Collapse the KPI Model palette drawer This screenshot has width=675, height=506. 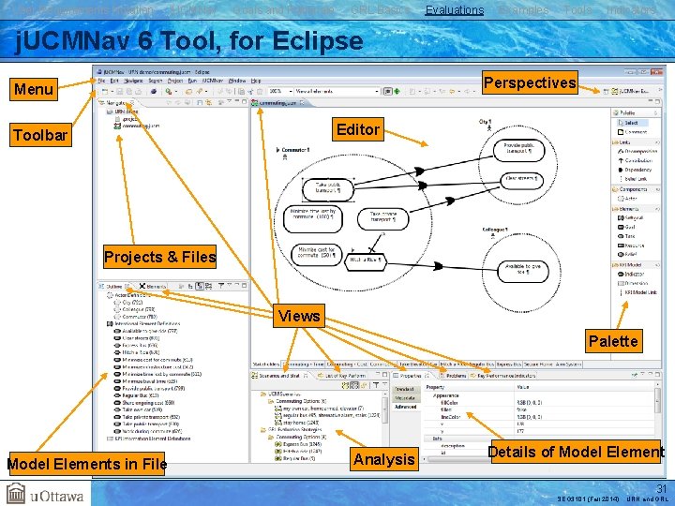tap(636, 264)
